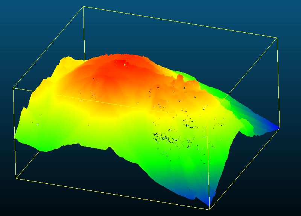The height and width of the screenshot is (216, 301).
Task: Click the bounding box top-back-left corner
Action: click(83, 6)
